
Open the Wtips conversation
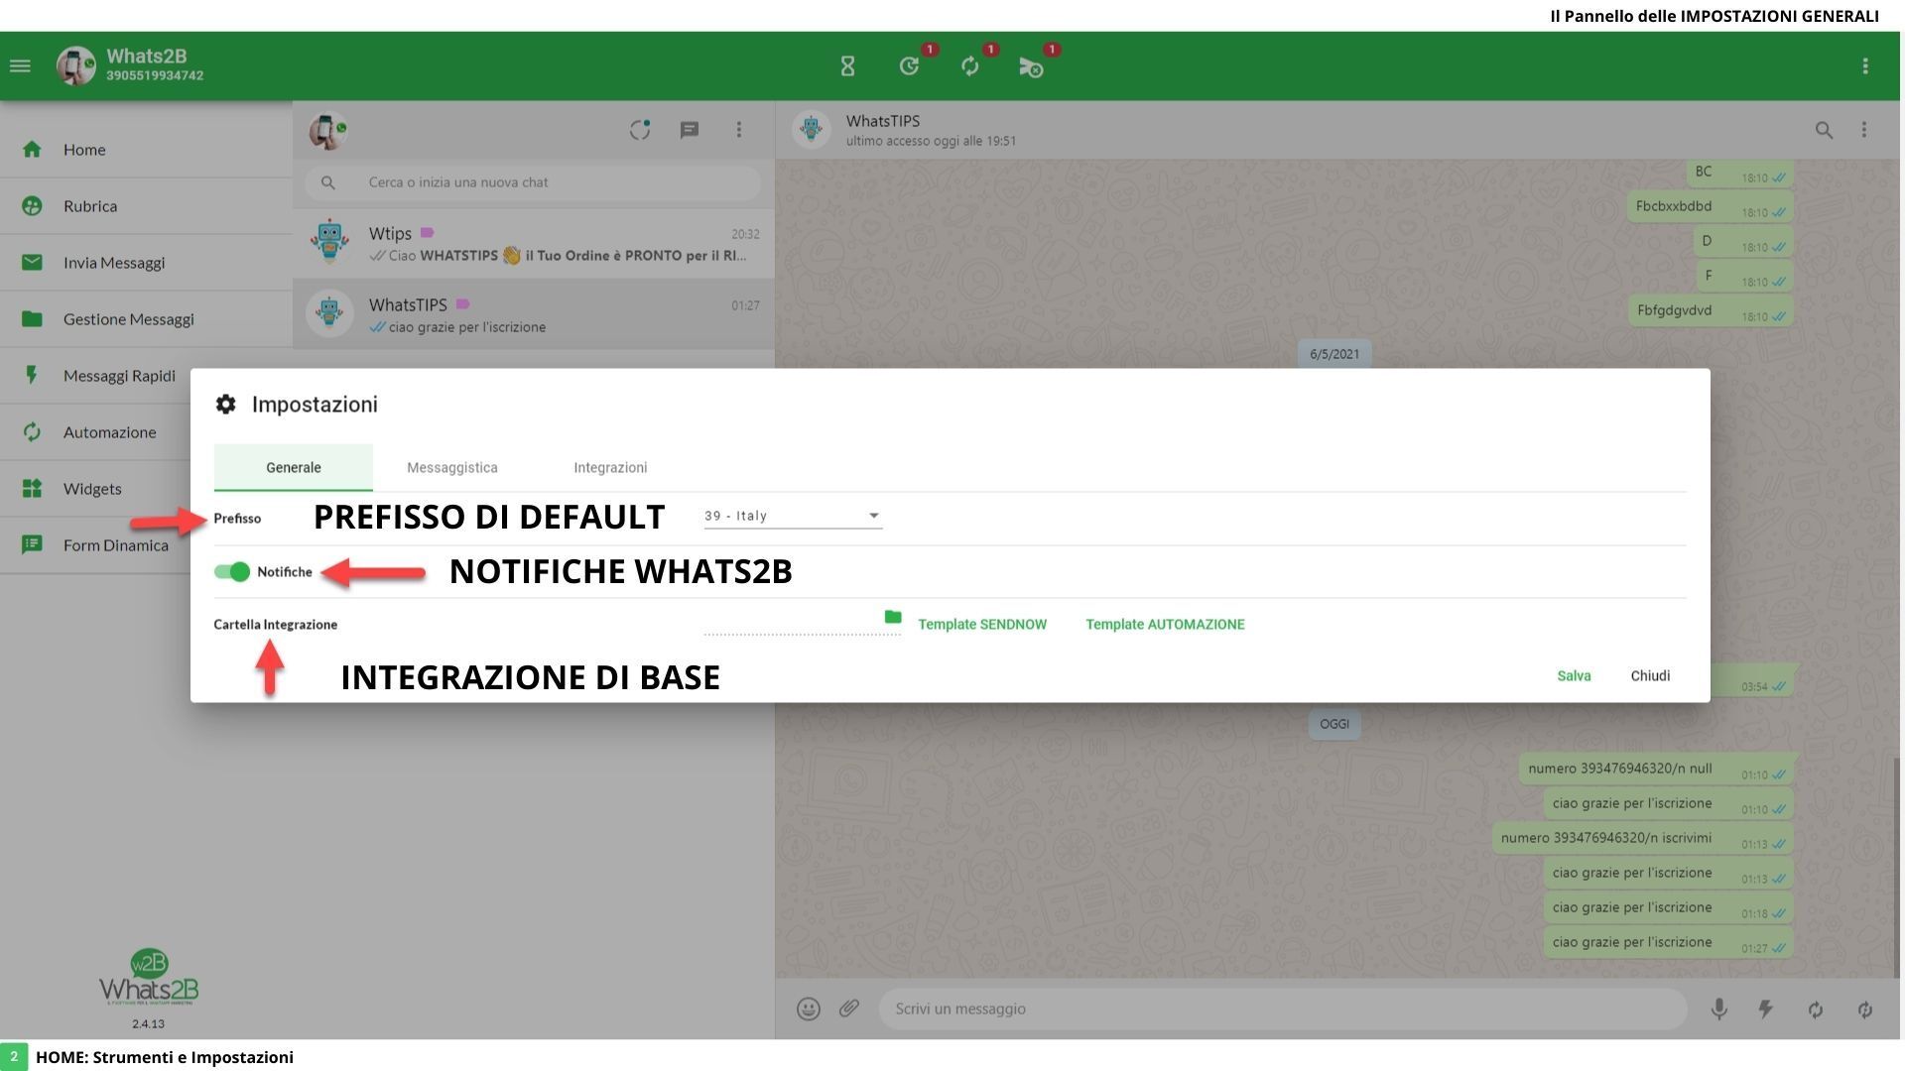coord(534,244)
